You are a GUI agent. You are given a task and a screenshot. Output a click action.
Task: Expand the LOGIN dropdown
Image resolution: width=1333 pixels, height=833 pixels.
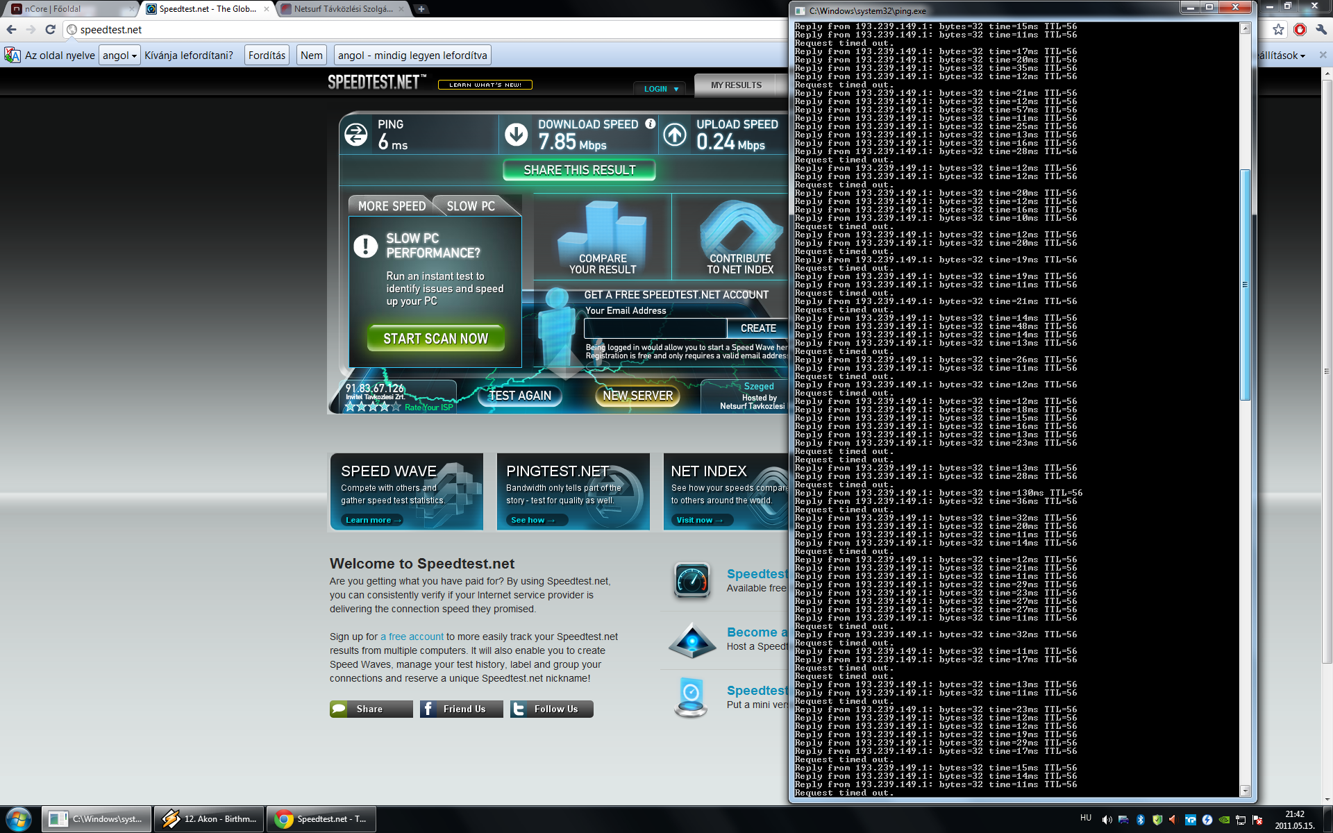point(660,89)
